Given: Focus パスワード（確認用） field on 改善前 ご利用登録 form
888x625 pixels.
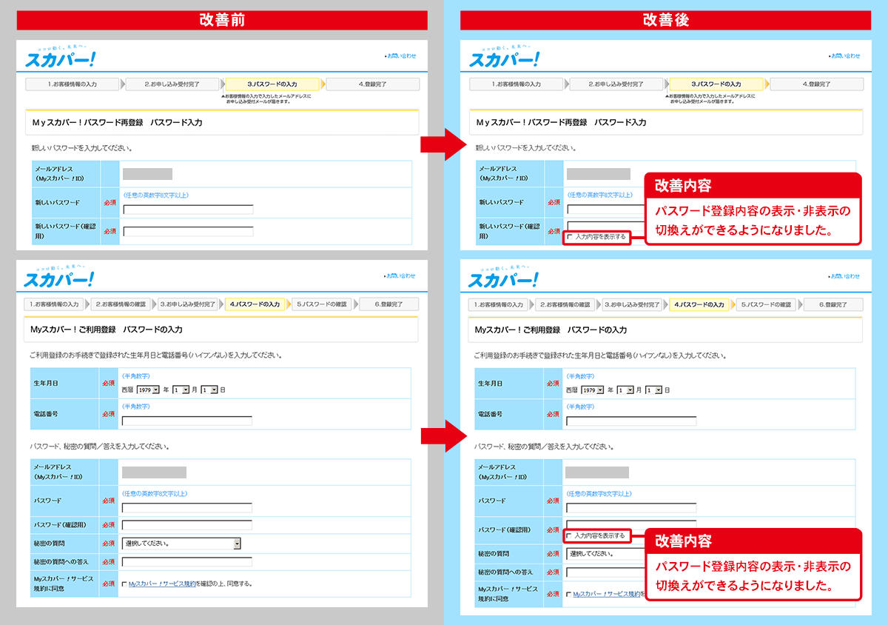Looking at the screenshot, I should 187,525.
